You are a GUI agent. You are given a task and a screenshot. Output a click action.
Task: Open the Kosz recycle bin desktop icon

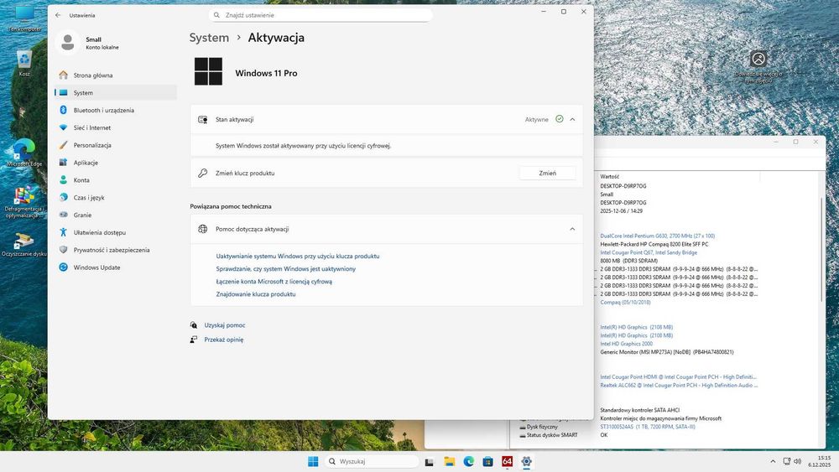click(24, 64)
